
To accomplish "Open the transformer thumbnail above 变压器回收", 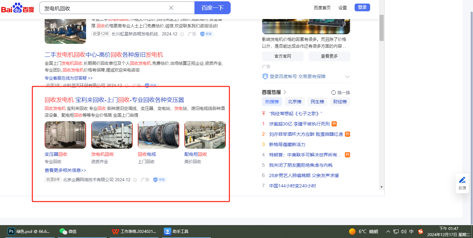I will pyautogui.click(x=65, y=135).
